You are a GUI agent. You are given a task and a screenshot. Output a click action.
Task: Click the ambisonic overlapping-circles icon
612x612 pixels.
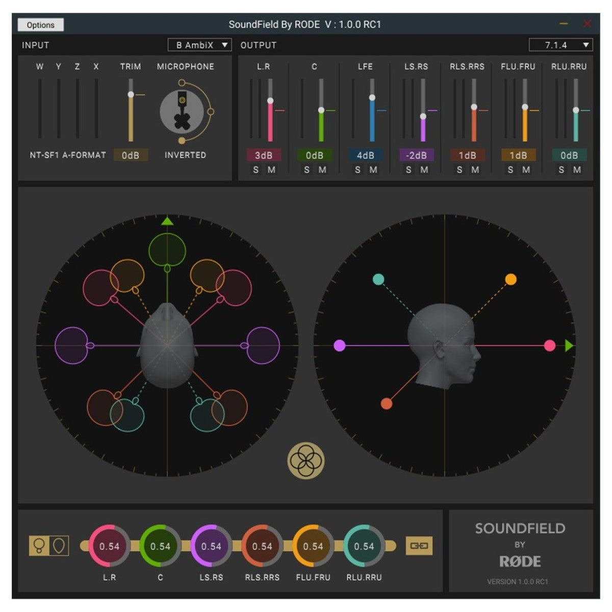coord(305,461)
